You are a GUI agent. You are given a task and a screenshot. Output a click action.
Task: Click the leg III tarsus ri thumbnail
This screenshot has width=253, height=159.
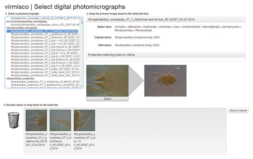[x=60, y=120]
